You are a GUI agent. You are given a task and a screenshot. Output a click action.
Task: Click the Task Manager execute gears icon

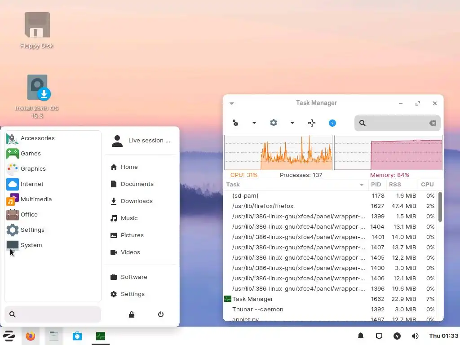pos(235,123)
